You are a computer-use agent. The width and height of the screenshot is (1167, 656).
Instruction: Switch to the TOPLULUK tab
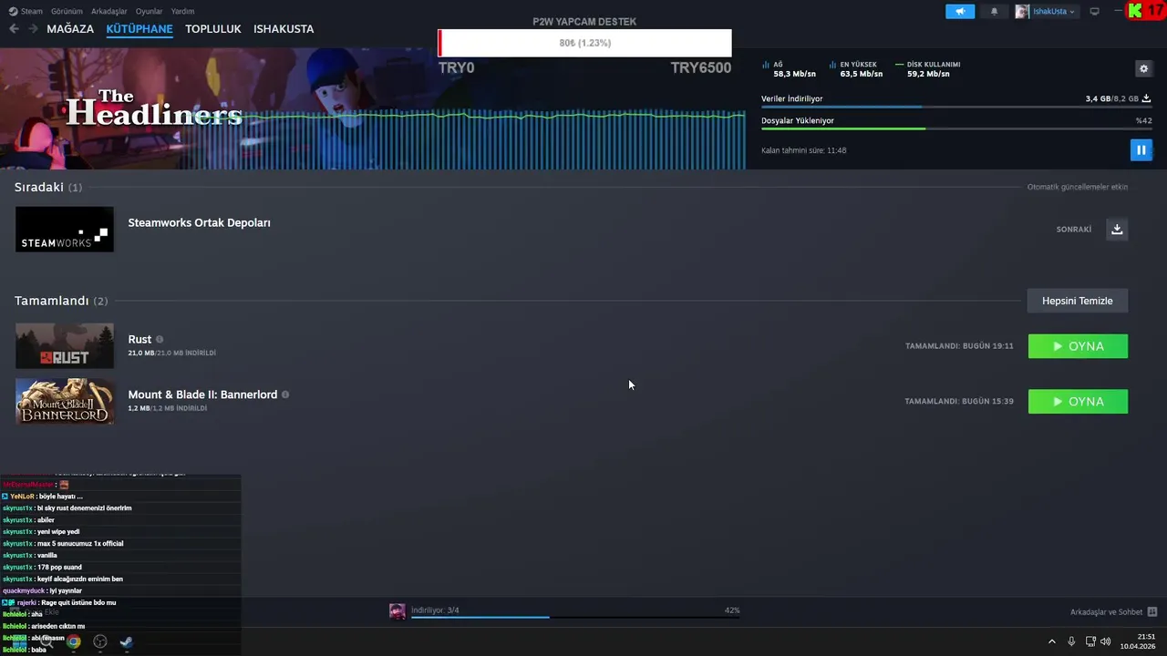coord(213,29)
